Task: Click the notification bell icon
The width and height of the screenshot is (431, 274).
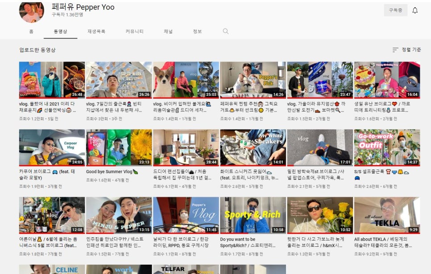Action: [415, 10]
